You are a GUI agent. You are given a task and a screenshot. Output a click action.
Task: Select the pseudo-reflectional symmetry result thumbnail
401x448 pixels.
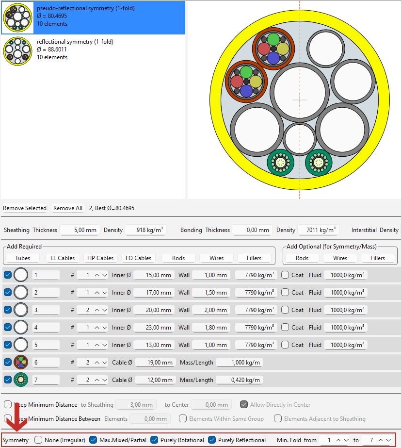click(18, 17)
